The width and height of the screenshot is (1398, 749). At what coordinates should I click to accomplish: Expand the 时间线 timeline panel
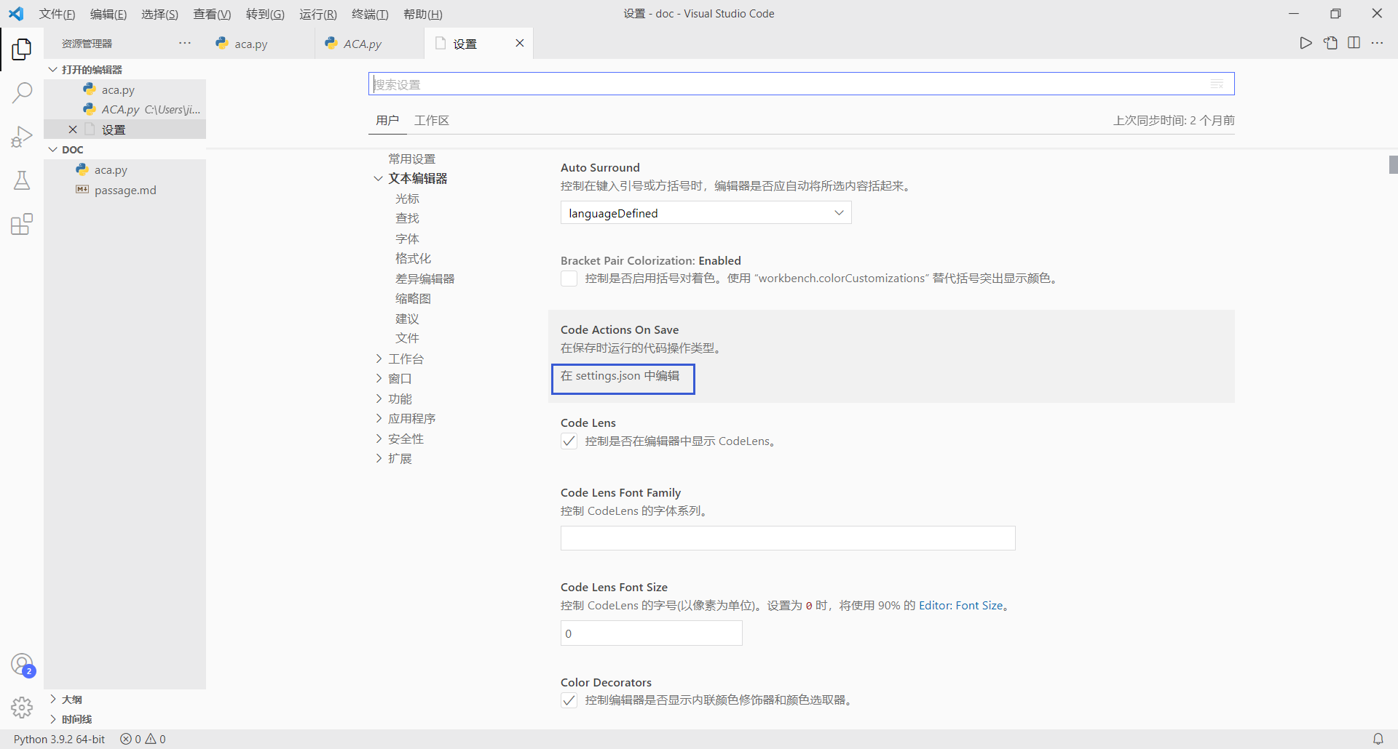pos(125,719)
